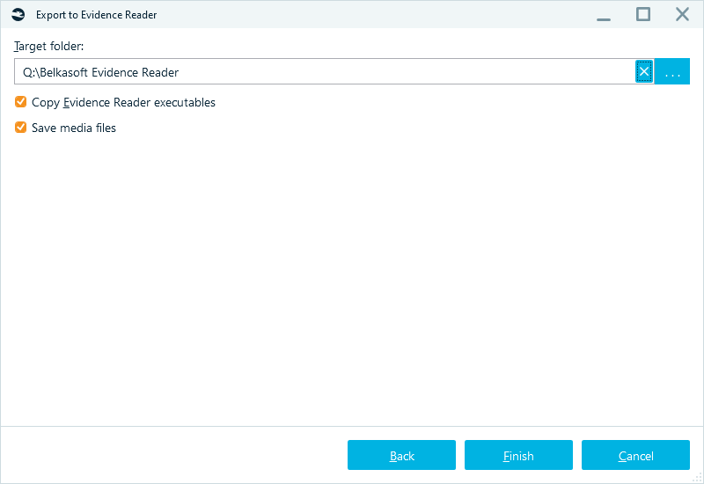Click the Export to Evidence Reader title text

pyautogui.click(x=97, y=15)
